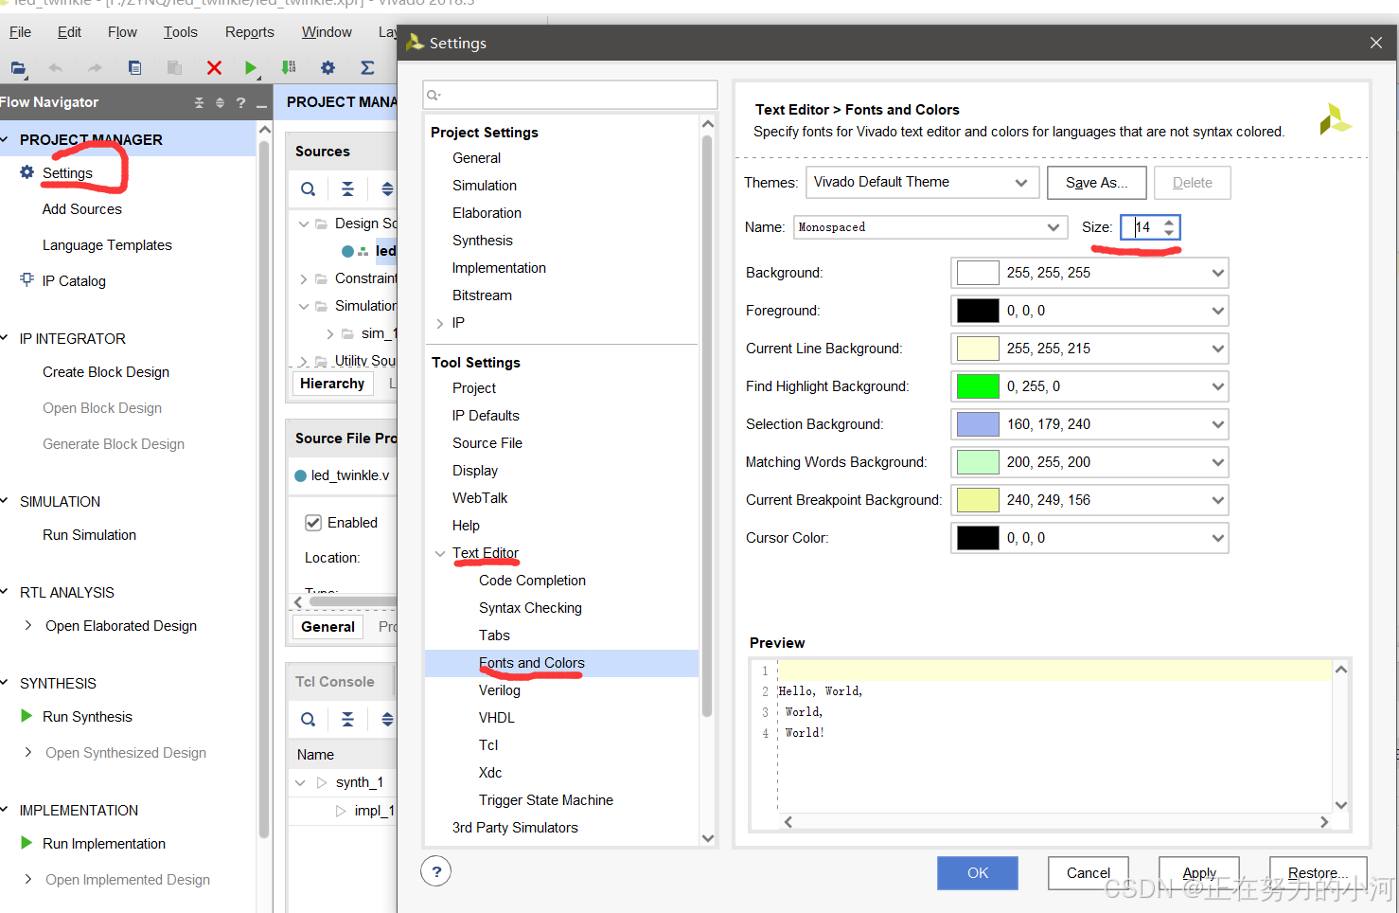
Task: Collapse all in Flow Navigator header
Action: (x=199, y=102)
